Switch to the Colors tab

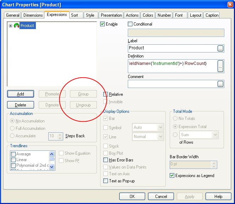pyautogui.click(x=148, y=15)
